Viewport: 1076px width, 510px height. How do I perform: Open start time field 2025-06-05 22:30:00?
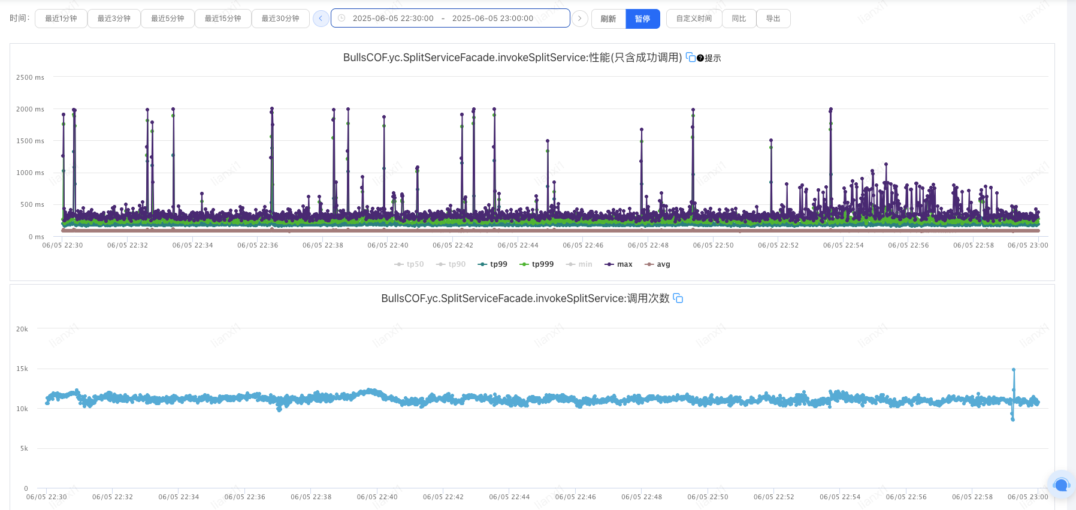point(393,19)
